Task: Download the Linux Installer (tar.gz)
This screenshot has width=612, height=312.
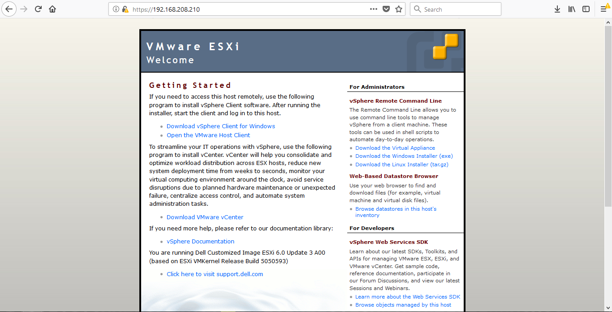Action: [x=401, y=165]
